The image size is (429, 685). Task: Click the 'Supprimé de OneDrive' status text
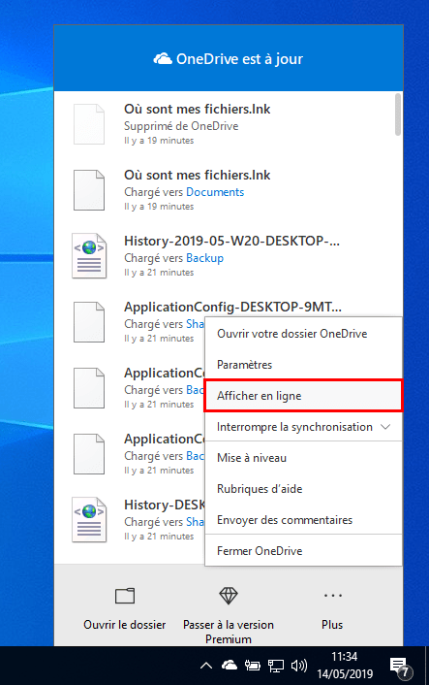pos(181,126)
